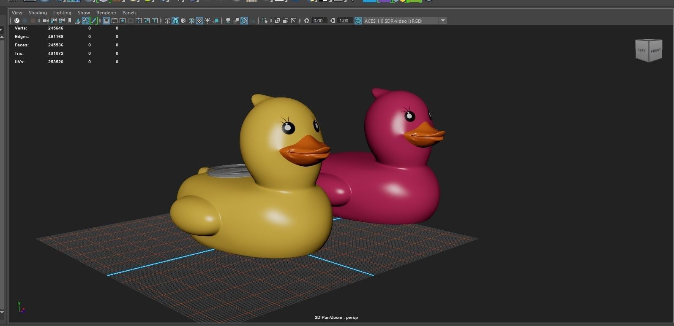Open the Shading menu
Screen dimensions: 674x326
(38, 13)
